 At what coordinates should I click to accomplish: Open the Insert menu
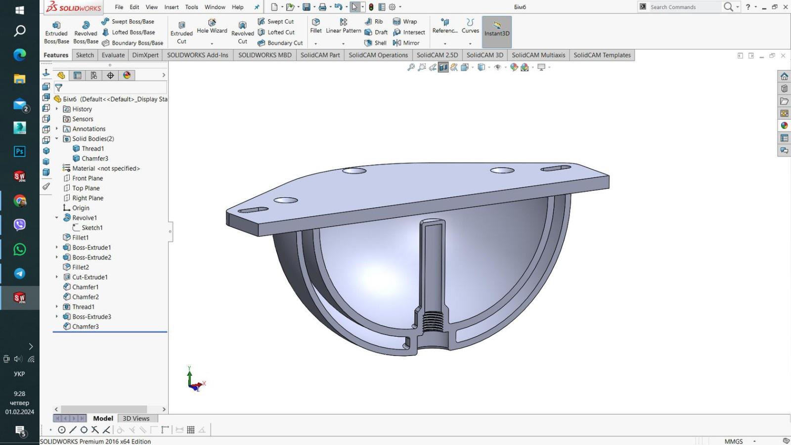172,7
